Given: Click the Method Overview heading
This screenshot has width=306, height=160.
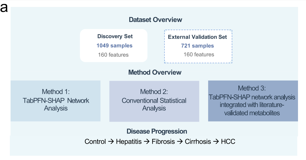Looking at the screenshot, I should (155, 73).
